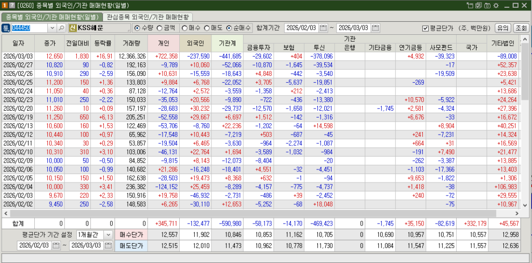Image resolution: width=532 pixels, height=263 pixels.
Task: Expand the stock code 044450 dropdown
Action: point(52,28)
